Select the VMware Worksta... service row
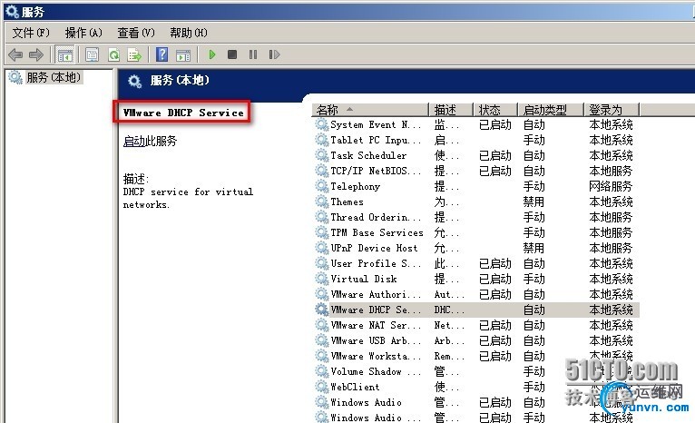Viewport: 695px width, 423px height. [475, 356]
